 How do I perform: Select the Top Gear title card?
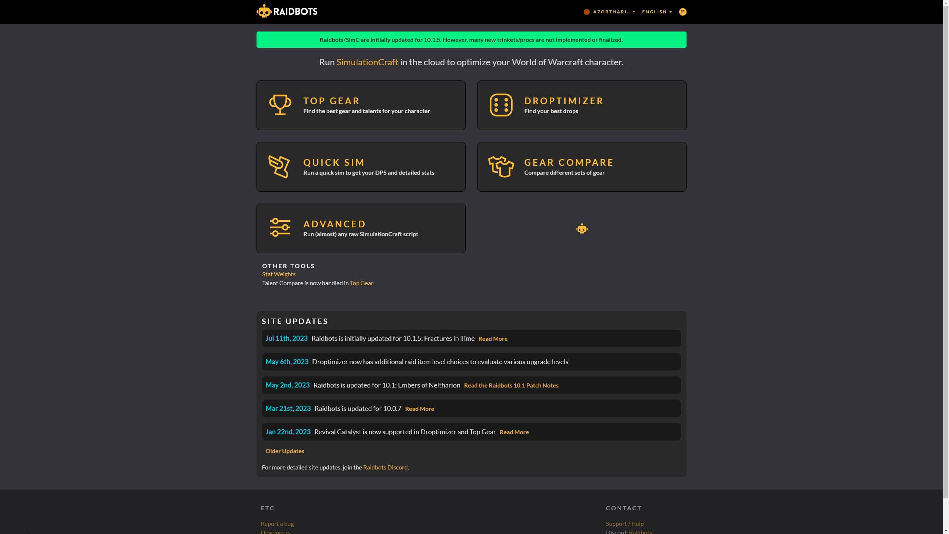pyautogui.click(x=331, y=101)
